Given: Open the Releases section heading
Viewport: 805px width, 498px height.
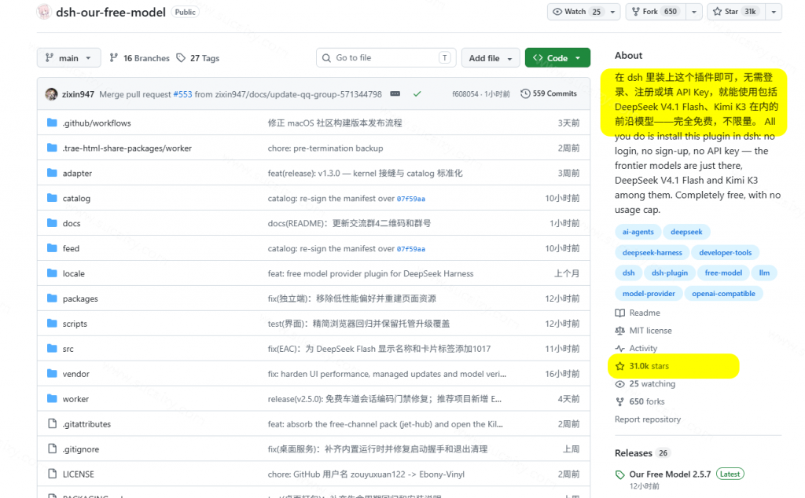Looking at the screenshot, I should pyautogui.click(x=634, y=453).
